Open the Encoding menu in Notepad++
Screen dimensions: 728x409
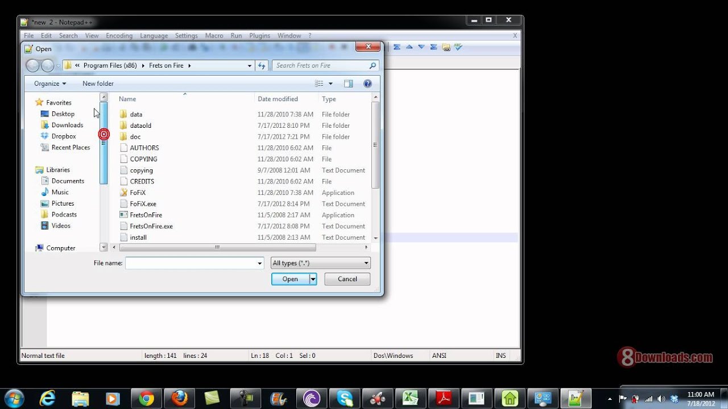(x=119, y=36)
